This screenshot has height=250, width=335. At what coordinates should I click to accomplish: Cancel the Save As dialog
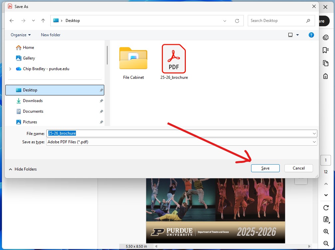click(298, 168)
